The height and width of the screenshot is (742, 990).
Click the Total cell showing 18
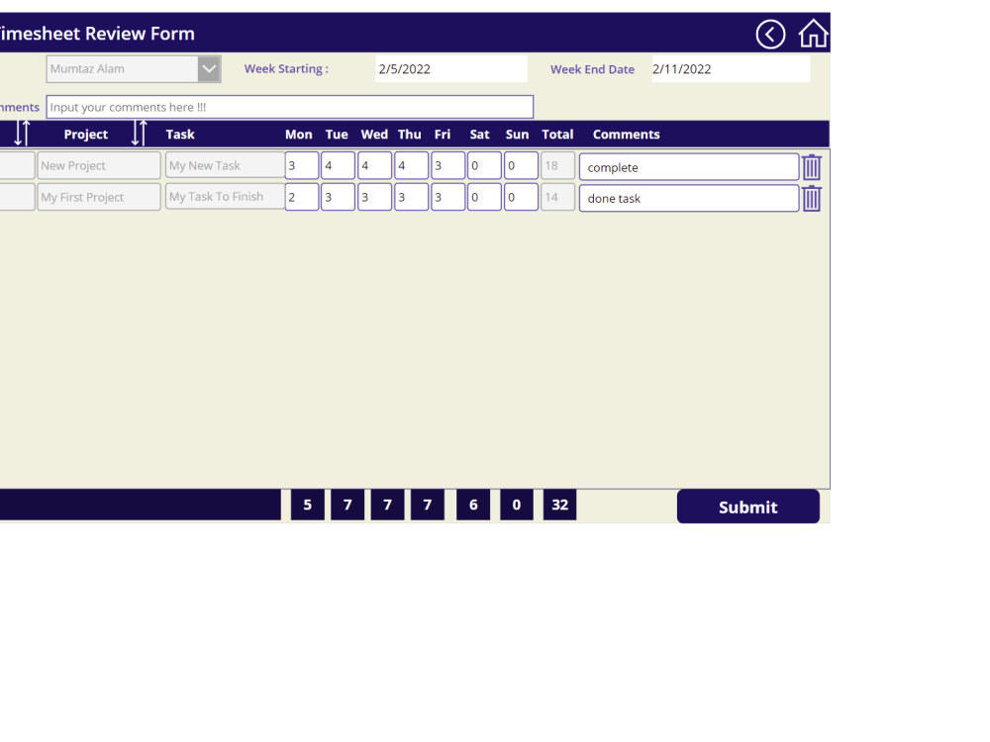point(557,165)
